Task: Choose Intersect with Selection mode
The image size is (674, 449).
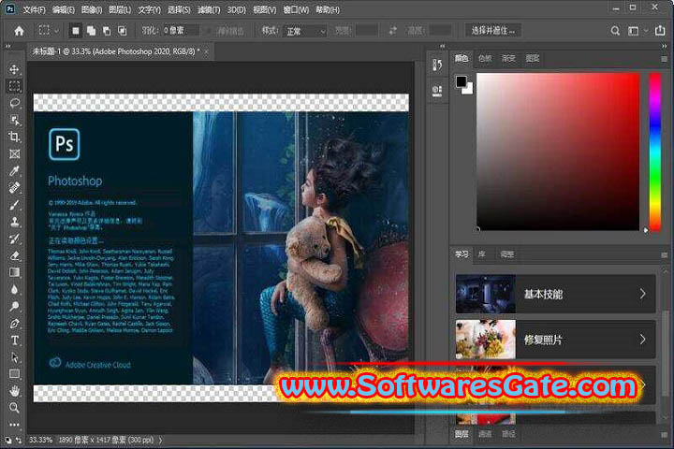Action: click(x=123, y=31)
